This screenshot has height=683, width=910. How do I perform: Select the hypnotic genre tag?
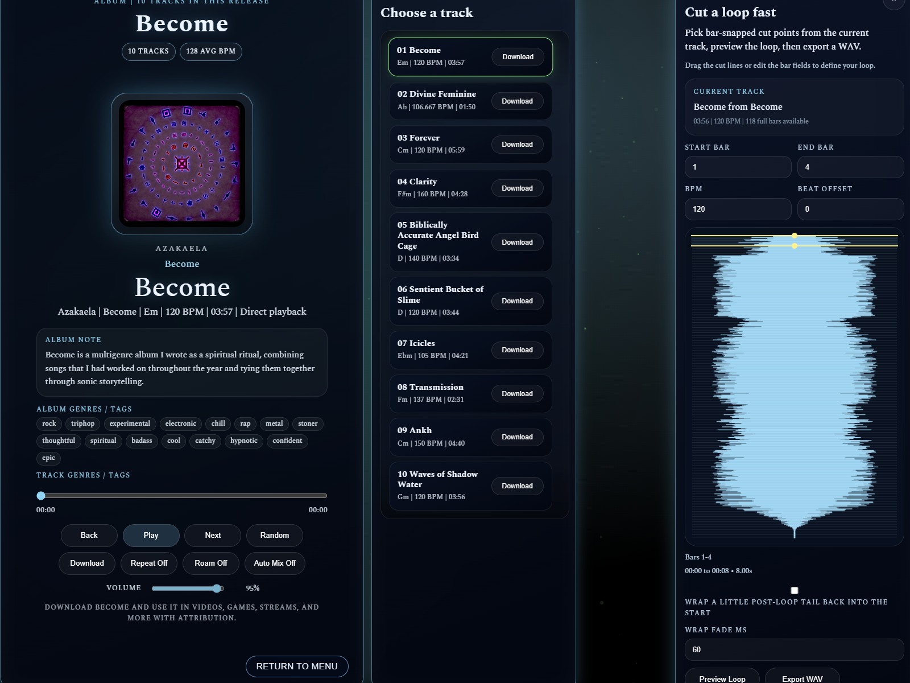click(x=243, y=441)
